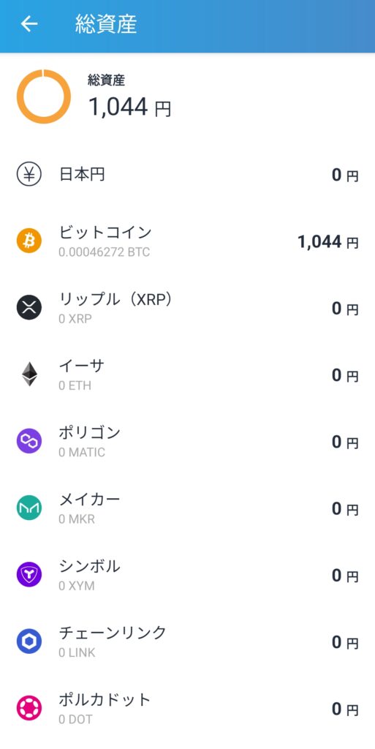Click the Polkadot pink icon
375x749 pixels.
pyautogui.click(x=29, y=708)
